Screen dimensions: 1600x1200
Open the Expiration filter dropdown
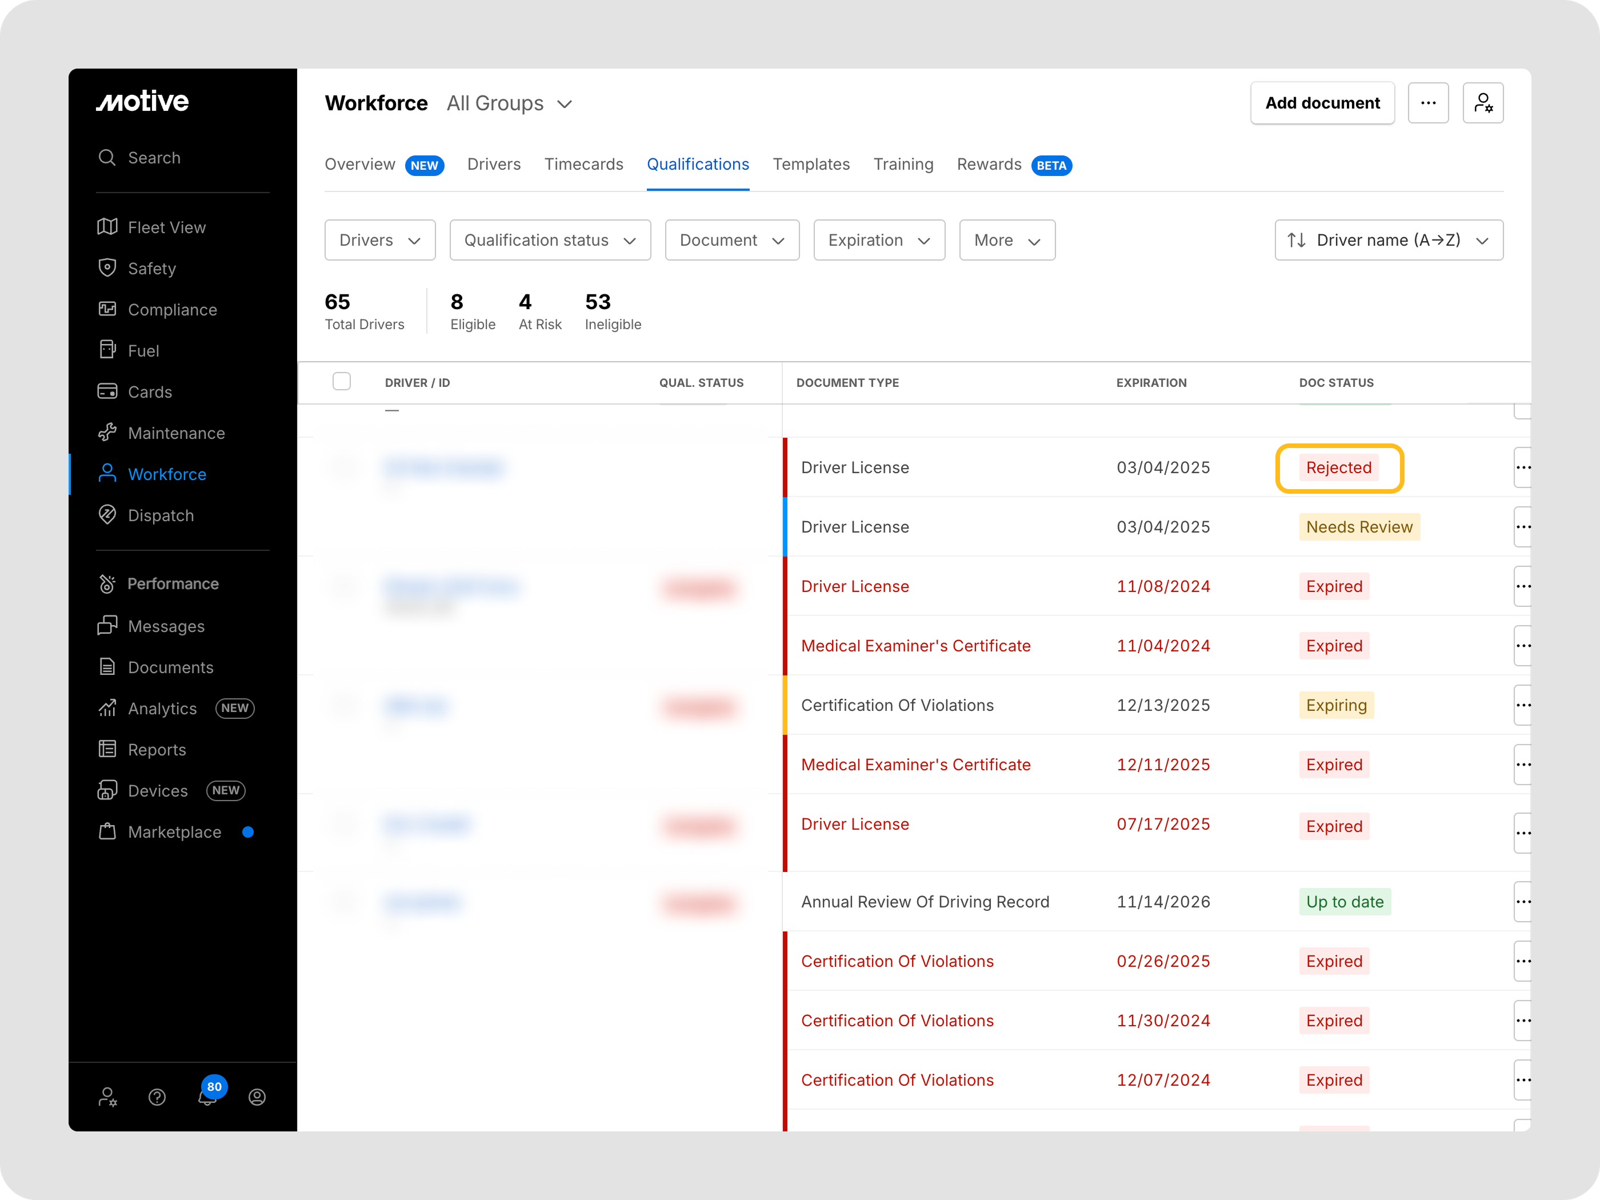coord(879,240)
